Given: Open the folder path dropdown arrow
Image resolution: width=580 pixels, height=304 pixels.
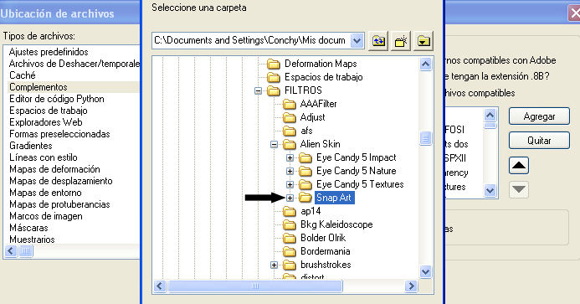Looking at the screenshot, I should pyautogui.click(x=357, y=40).
